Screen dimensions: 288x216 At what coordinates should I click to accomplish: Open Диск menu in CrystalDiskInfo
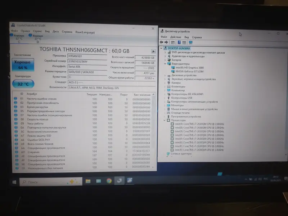(x=56, y=31)
